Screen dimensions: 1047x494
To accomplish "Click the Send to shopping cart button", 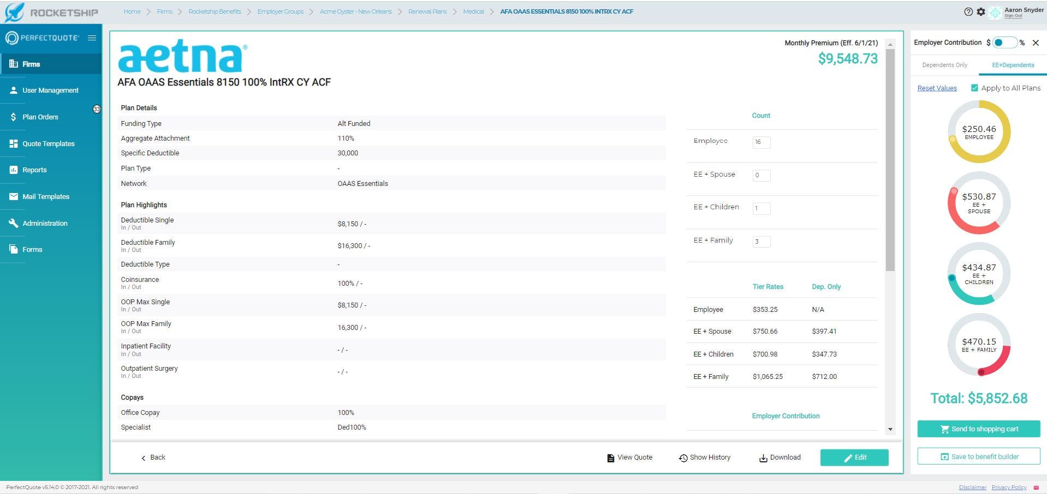I will (979, 429).
